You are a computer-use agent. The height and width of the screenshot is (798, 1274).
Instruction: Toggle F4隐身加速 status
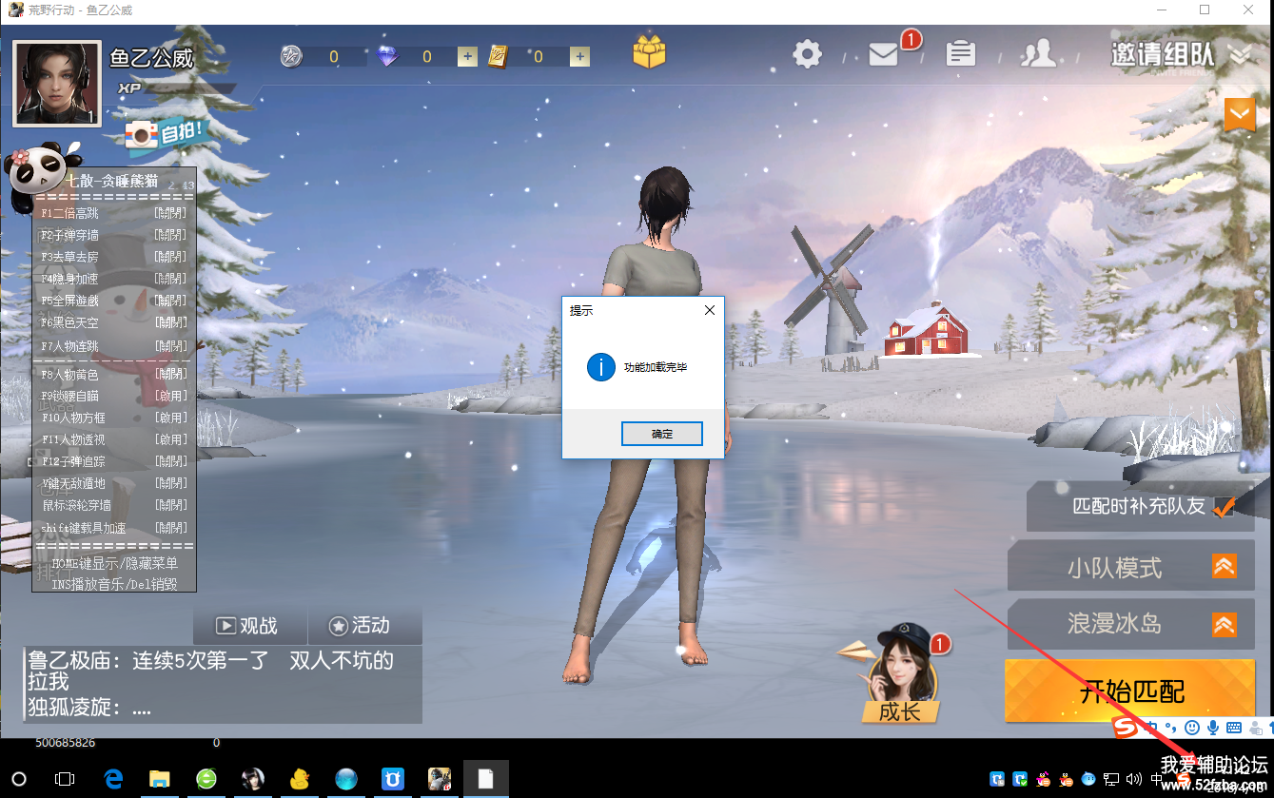point(171,280)
